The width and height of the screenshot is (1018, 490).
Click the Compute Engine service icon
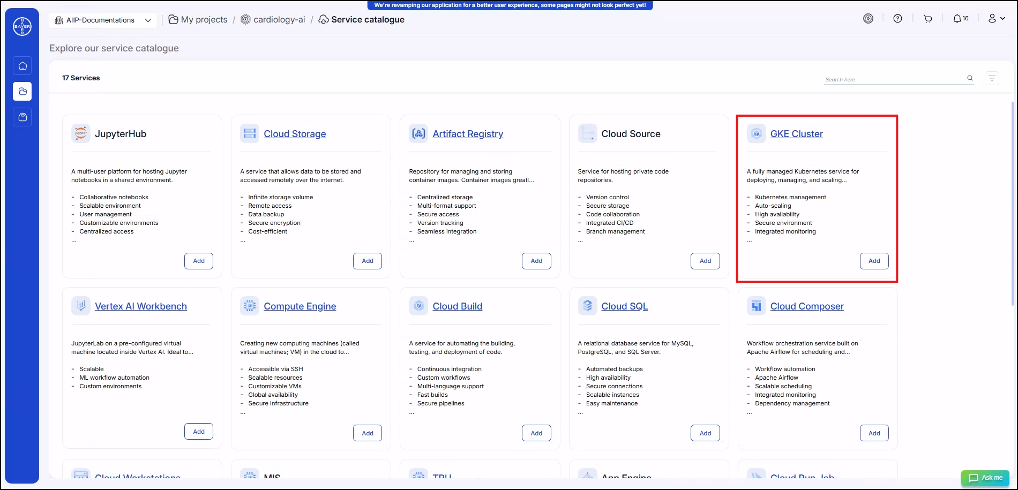(x=250, y=306)
